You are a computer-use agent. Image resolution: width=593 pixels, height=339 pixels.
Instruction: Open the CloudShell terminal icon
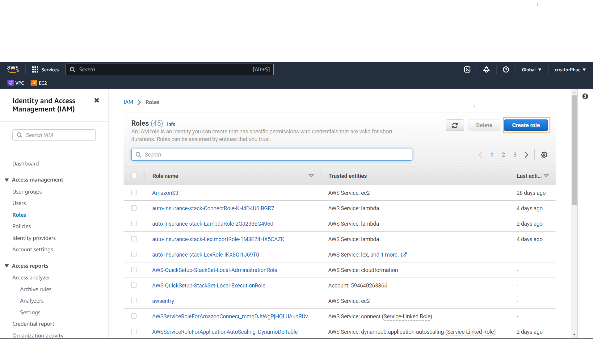tap(467, 70)
